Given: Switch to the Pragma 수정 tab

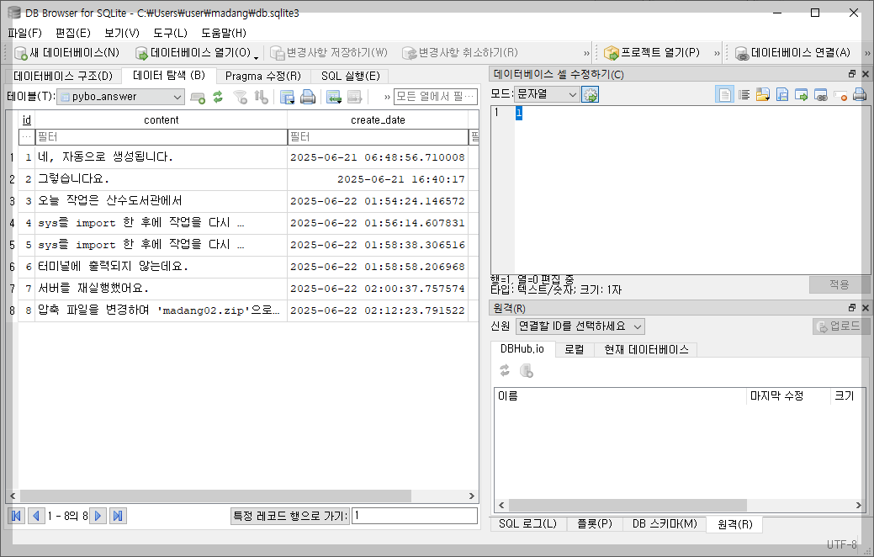Looking at the screenshot, I should [x=263, y=76].
